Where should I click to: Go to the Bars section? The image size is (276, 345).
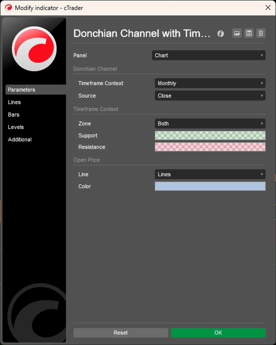(x=13, y=115)
